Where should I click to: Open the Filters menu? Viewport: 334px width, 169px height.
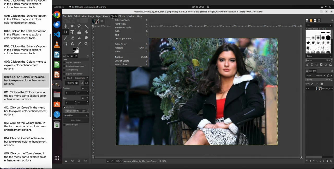pos(121,16)
